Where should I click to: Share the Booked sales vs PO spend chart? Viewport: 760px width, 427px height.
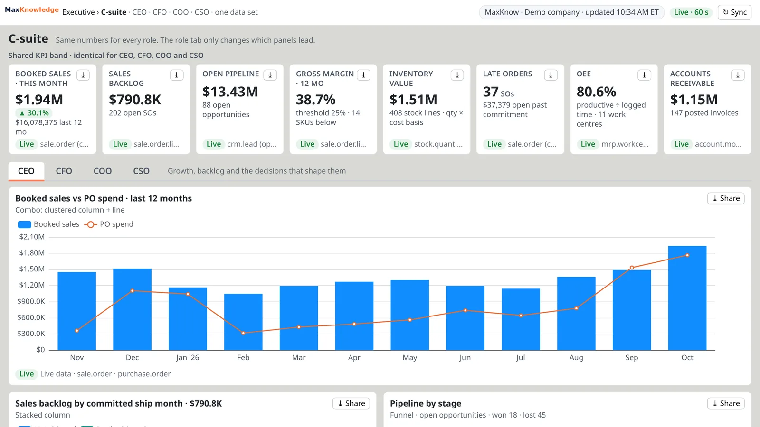726,198
